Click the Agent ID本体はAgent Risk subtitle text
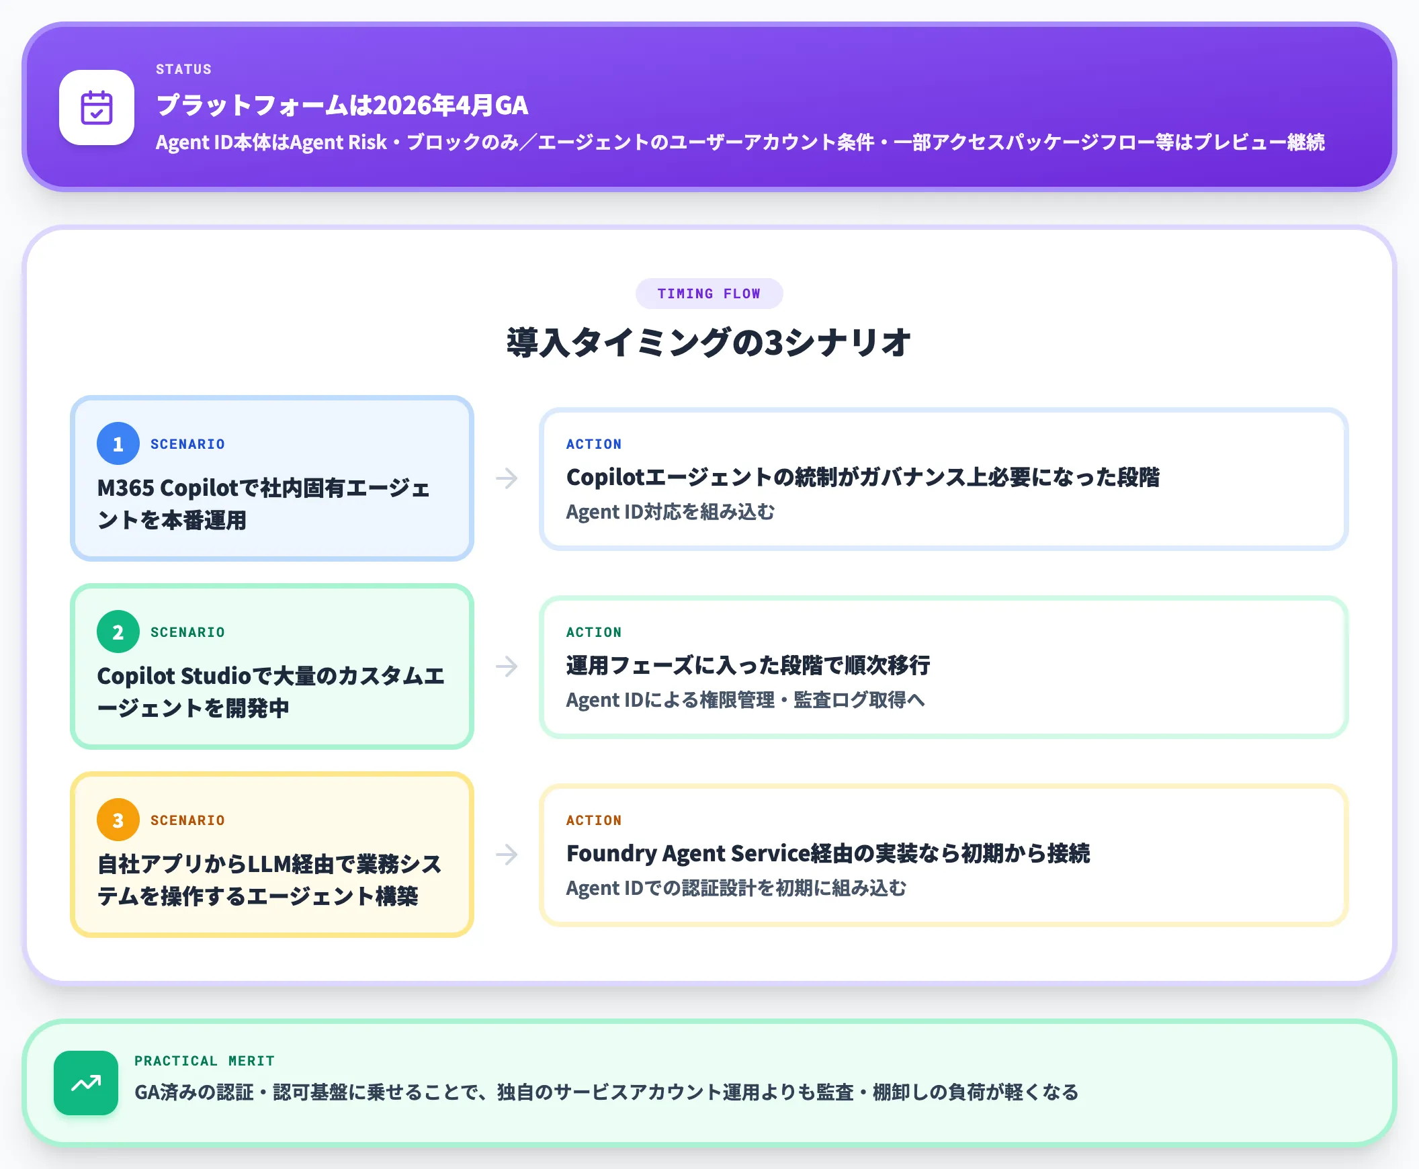 (740, 142)
